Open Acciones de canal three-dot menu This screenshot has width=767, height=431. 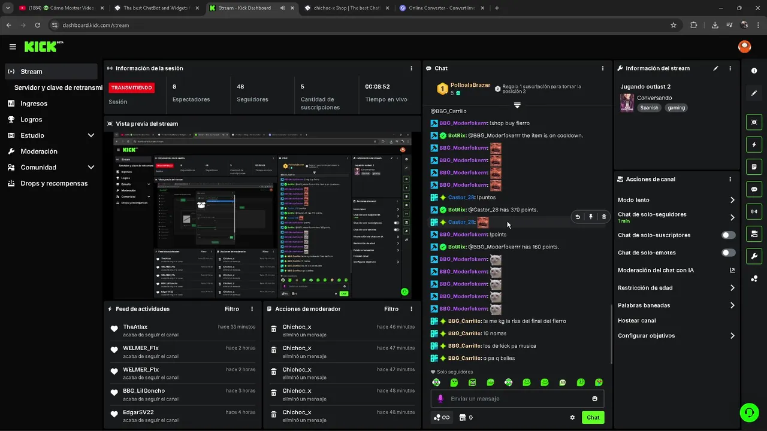click(730, 179)
